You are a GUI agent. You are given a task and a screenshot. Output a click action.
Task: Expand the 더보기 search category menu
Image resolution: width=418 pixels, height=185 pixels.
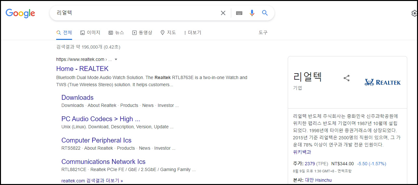(193, 33)
